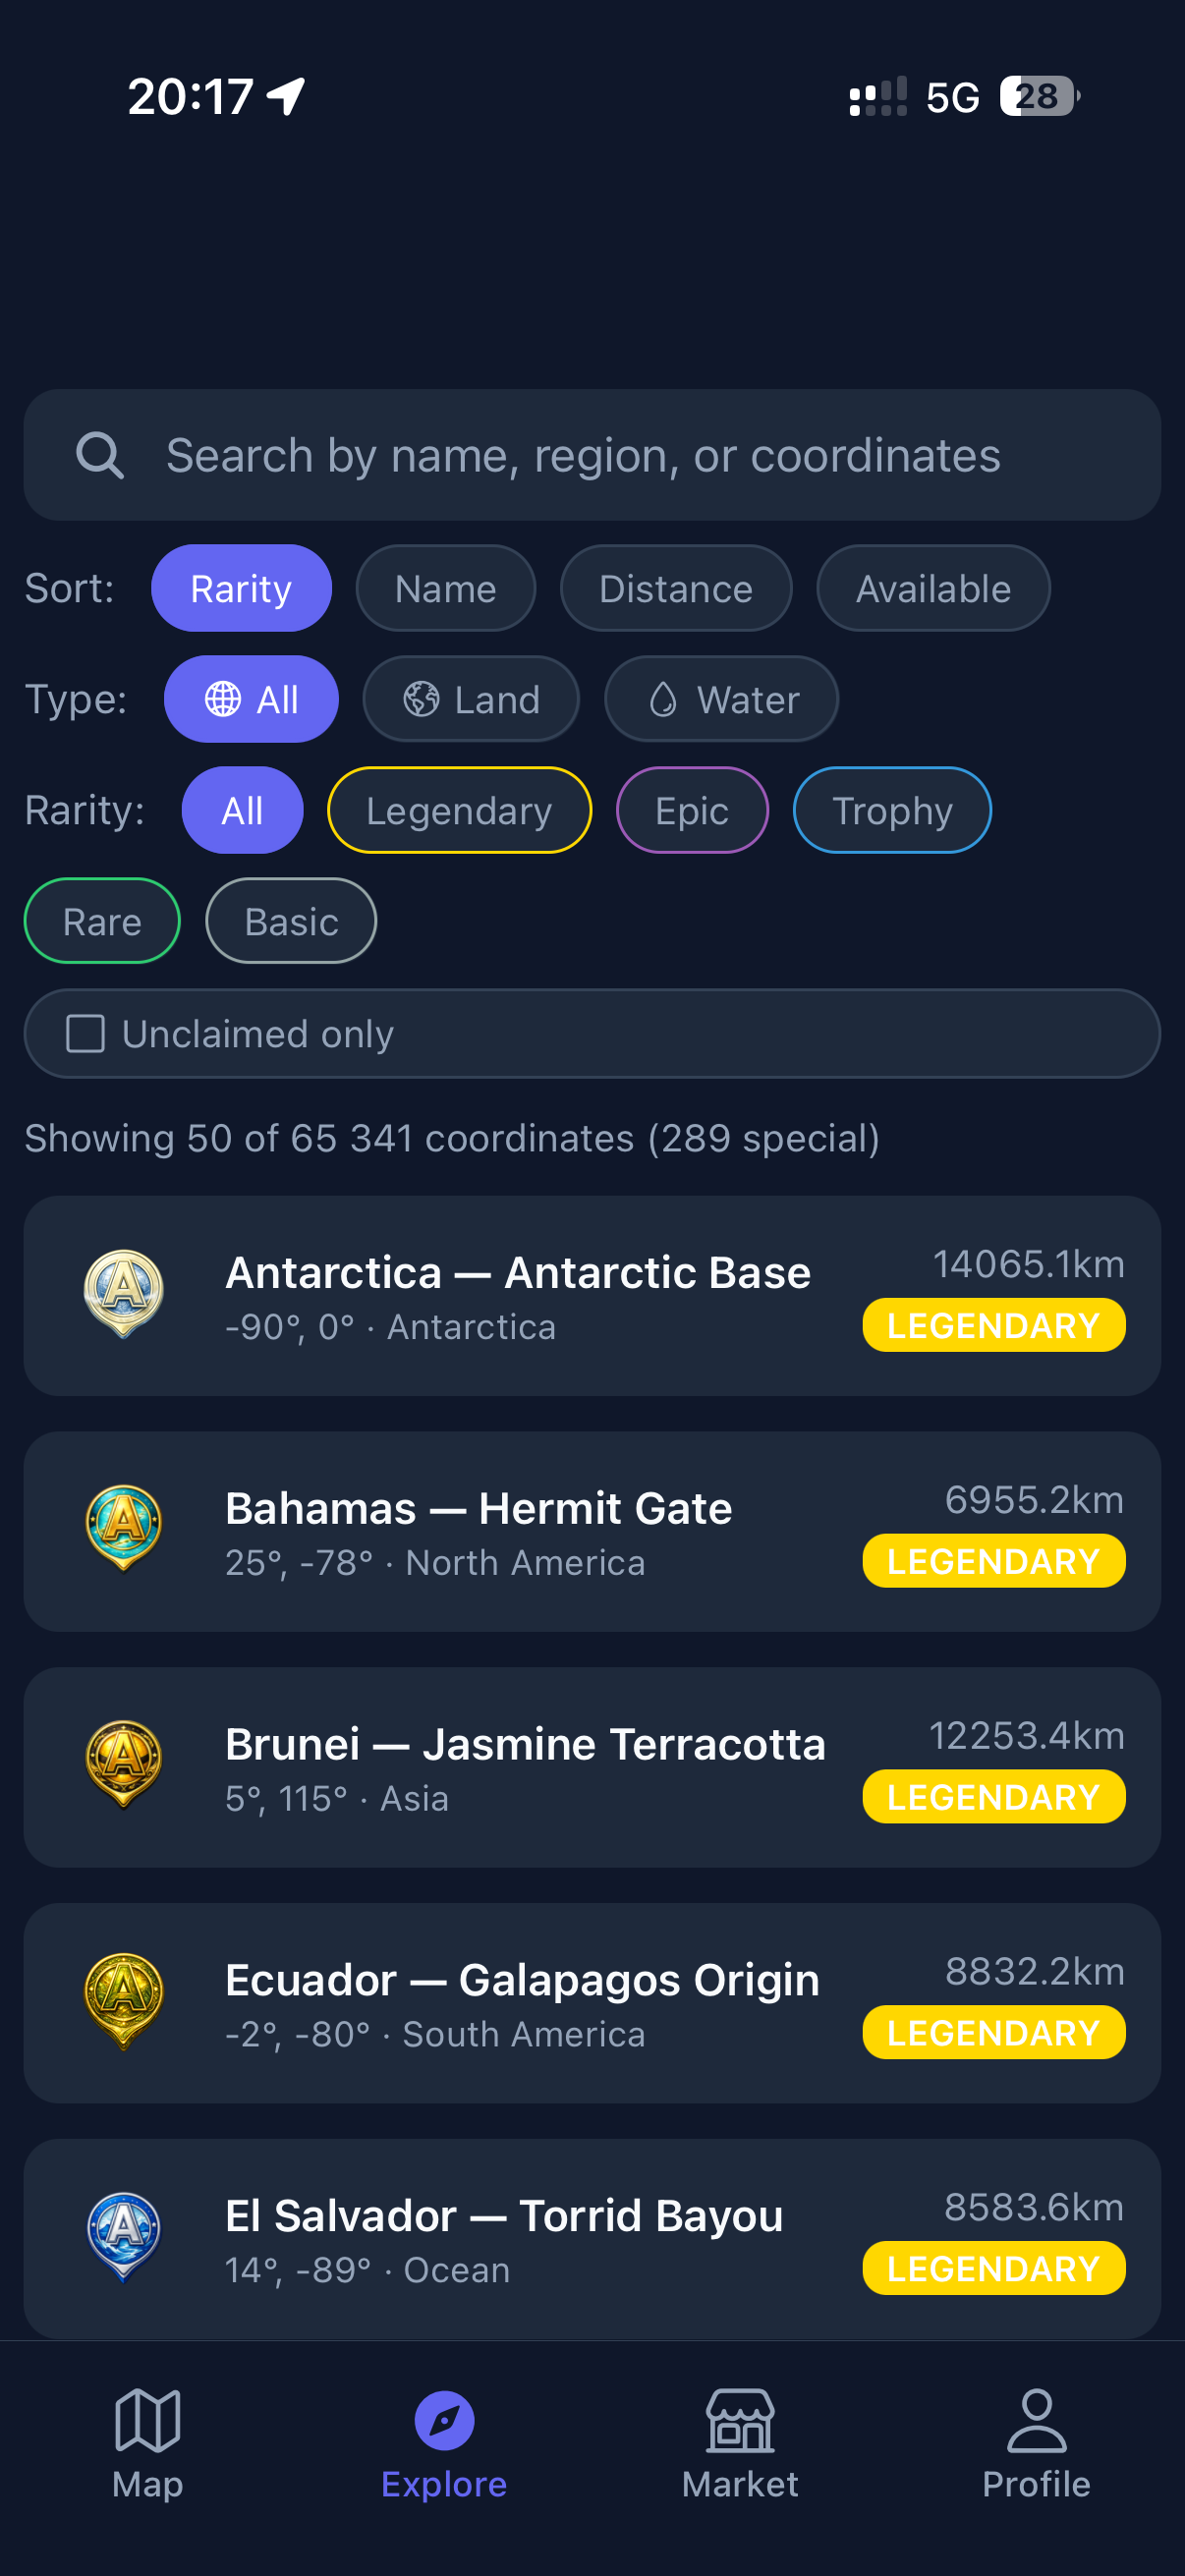Tap the search magnifier icon
The width and height of the screenshot is (1185, 2576).
pyautogui.click(x=100, y=456)
